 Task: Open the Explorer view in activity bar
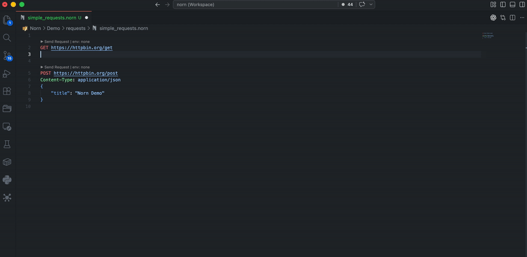click(x=7, y=20)
